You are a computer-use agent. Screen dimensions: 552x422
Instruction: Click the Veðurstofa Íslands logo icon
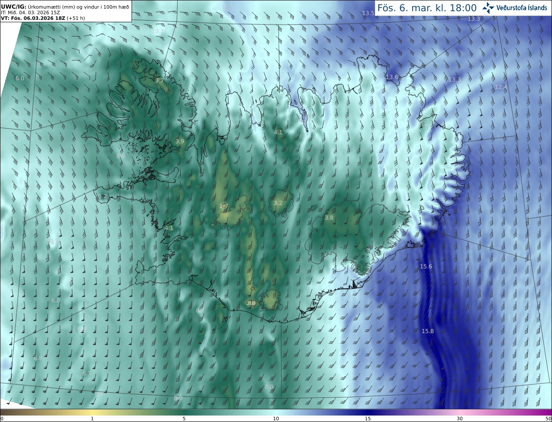click(x=489, y=8)
